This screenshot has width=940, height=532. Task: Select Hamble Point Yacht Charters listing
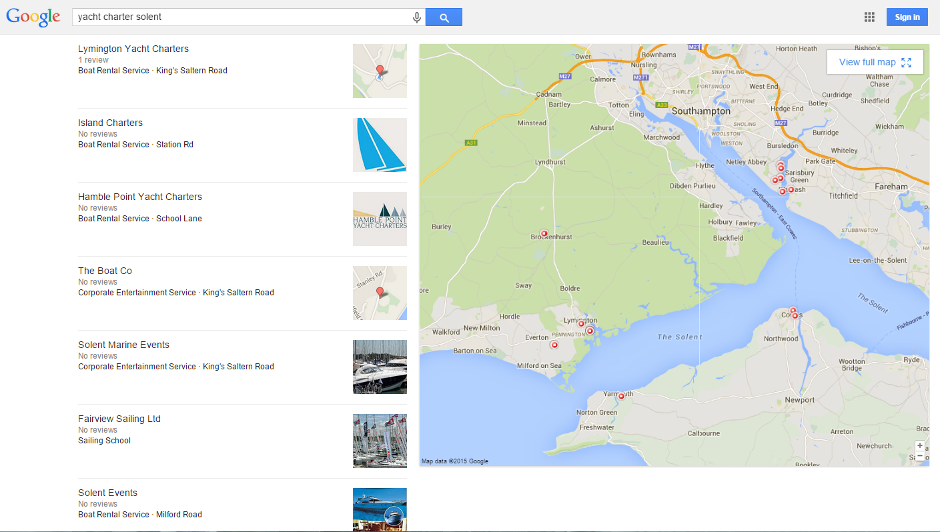coord(140,197)
